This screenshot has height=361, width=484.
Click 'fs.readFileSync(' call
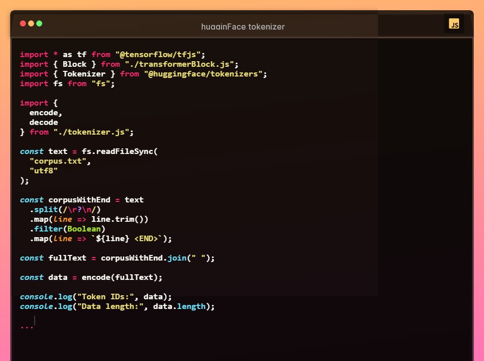(x=119, y=151)
